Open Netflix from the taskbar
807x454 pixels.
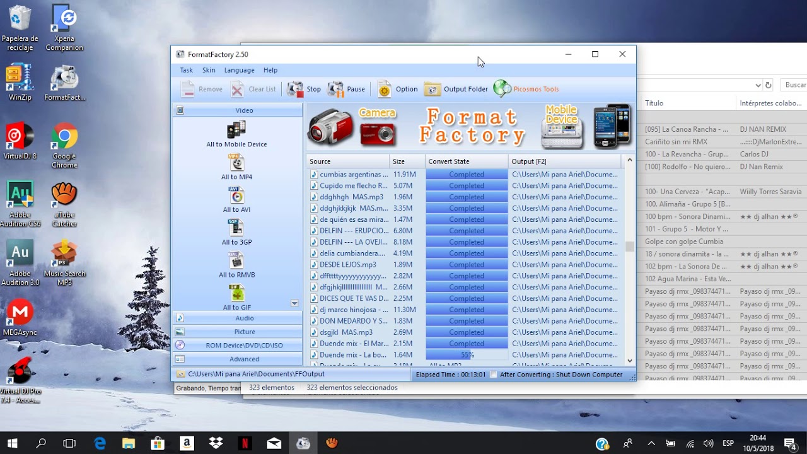(x=245, y=443)
